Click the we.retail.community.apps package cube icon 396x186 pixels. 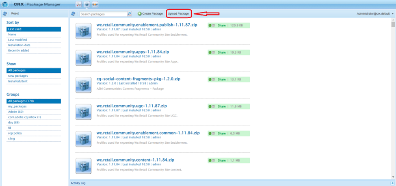83,58
